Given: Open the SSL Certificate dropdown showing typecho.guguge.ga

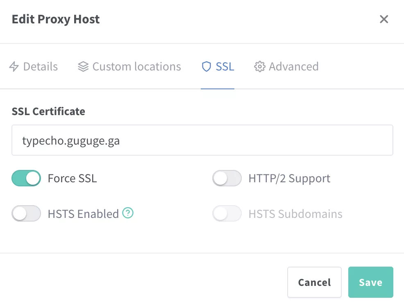Looking at the screenshot, I should 202,140.
